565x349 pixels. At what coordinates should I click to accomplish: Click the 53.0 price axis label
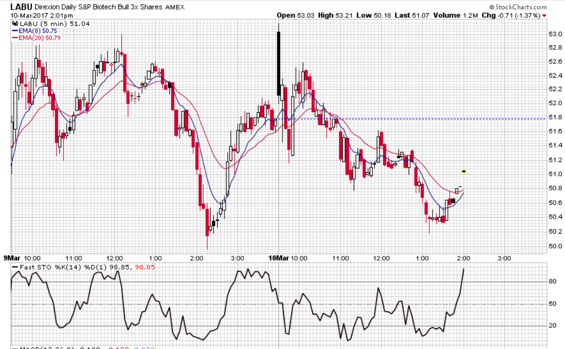[x=555, y=34]
